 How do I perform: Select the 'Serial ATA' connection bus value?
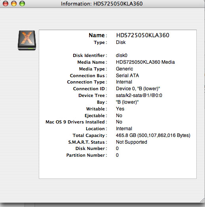pos(127,76)
